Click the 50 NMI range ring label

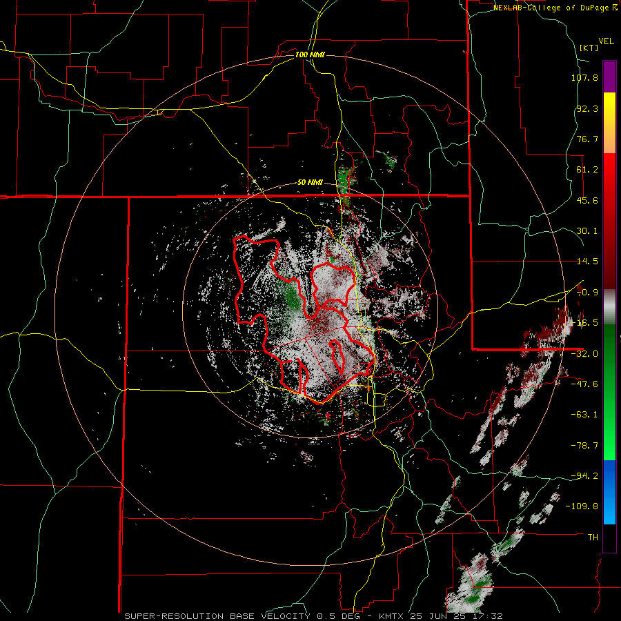pos(310,183)
